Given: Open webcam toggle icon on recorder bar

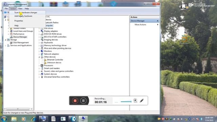Looking at the screenshot, I should (135, 100).
